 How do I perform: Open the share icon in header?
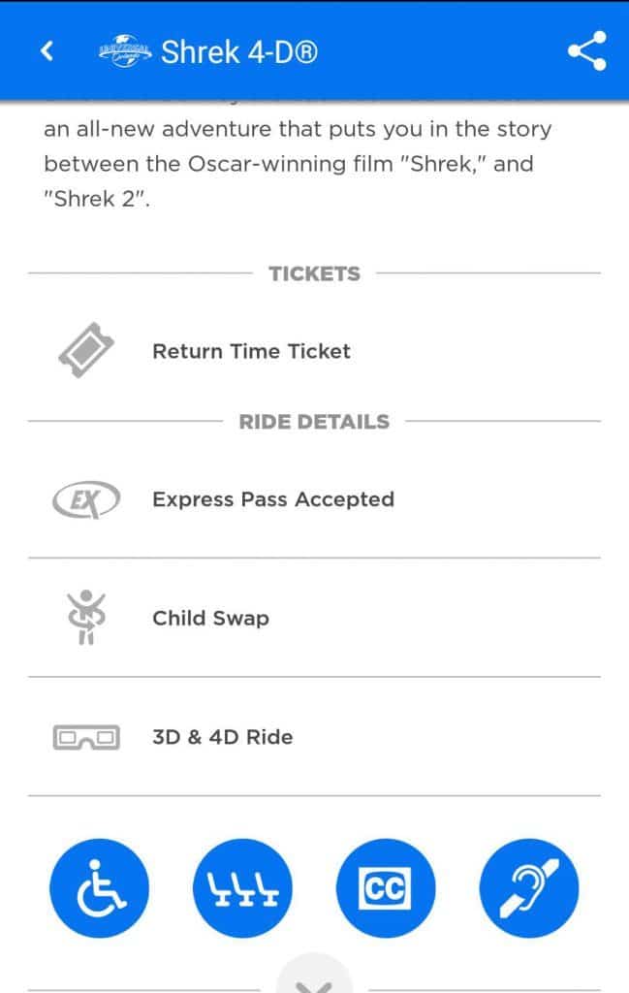pos(586,50)
